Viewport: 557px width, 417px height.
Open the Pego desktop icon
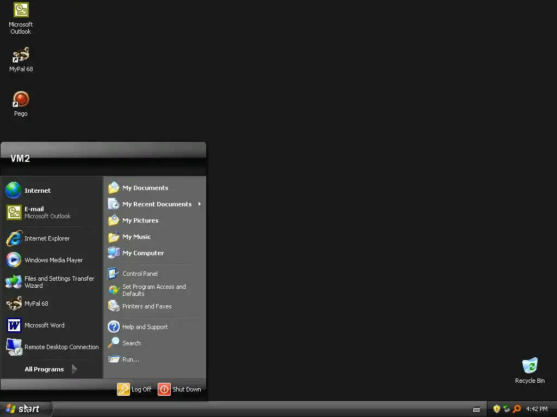pyautogui.click(x=21, y=104)
